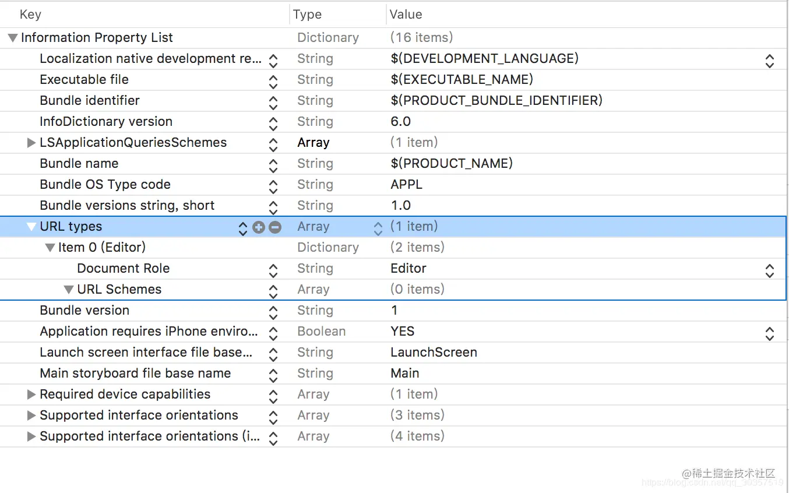Viewport: 789px width, 493px height.
Task: Click the plus icon in URL types row
Action: 259,227
